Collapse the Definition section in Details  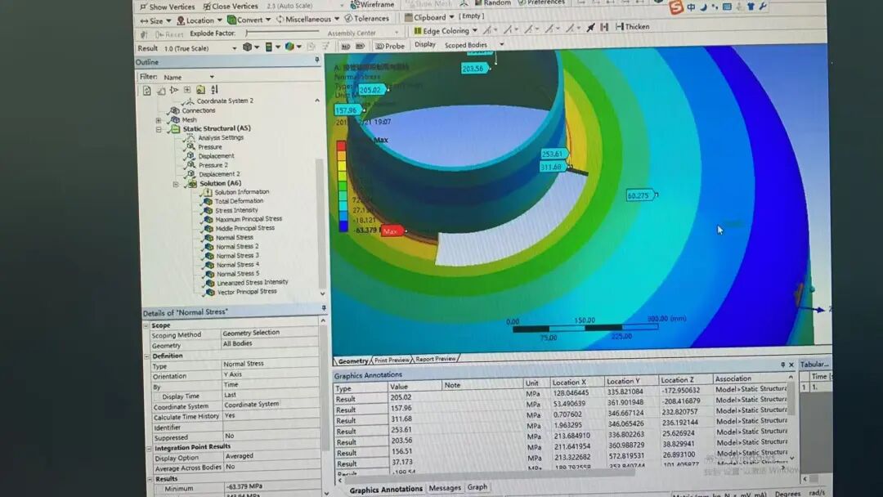(x=146, y=356)
